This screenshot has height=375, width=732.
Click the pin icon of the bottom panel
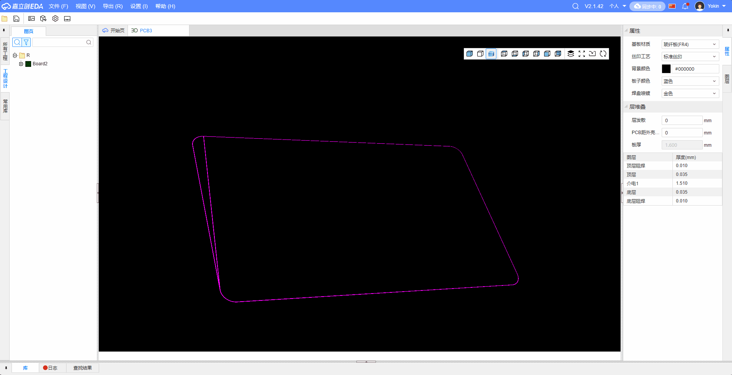pyautogui.click(x=6, y=368)
